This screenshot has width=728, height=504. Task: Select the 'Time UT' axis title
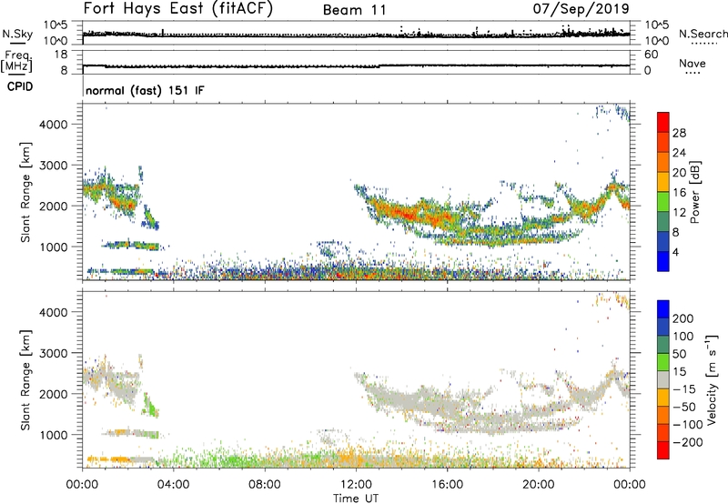356,499
